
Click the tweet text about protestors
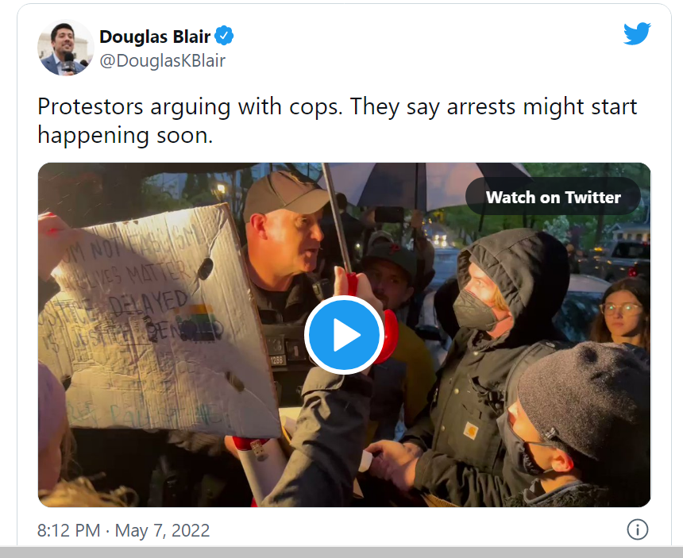pos(338,121)
